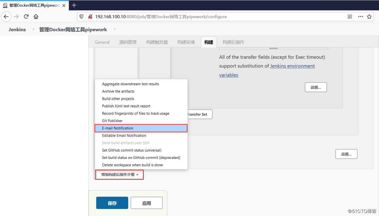Choose Publish JUnit test result report
Viewport: 379px width, 216px height.
tap(141, 106)
